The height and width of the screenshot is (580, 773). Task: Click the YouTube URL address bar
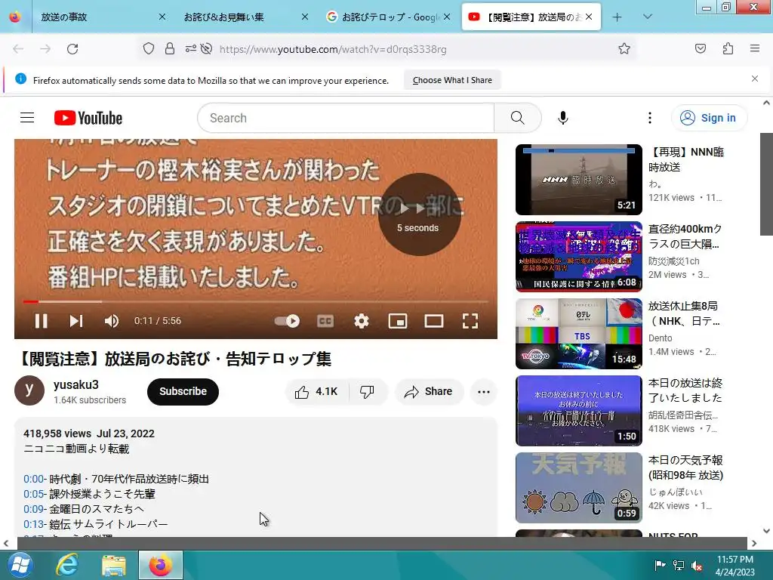[333, 49]
